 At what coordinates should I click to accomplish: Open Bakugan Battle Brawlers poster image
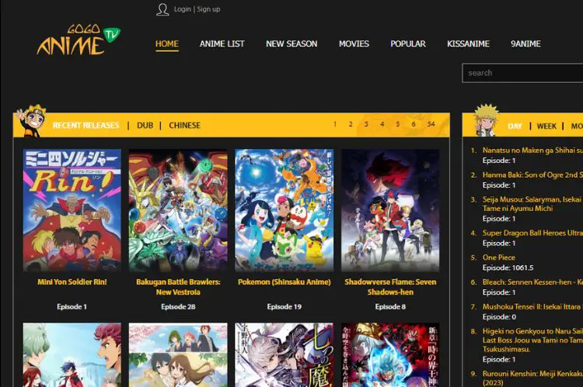tap(178, 210)
